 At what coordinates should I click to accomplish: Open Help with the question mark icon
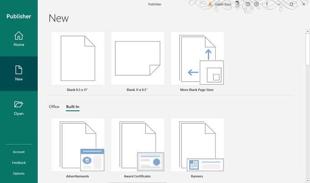coord(267,4)
